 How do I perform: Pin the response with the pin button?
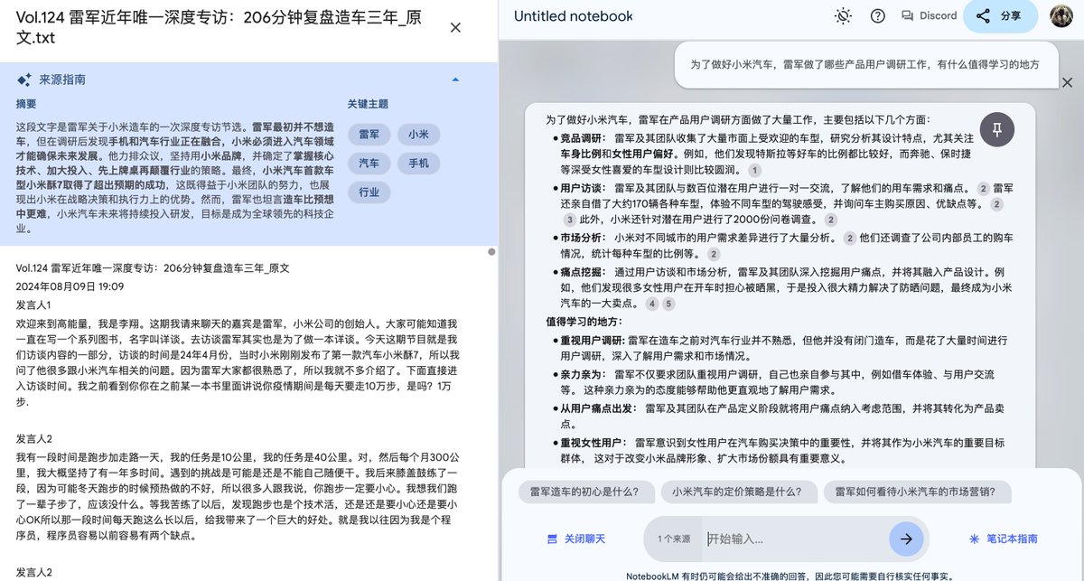point(997,129)
